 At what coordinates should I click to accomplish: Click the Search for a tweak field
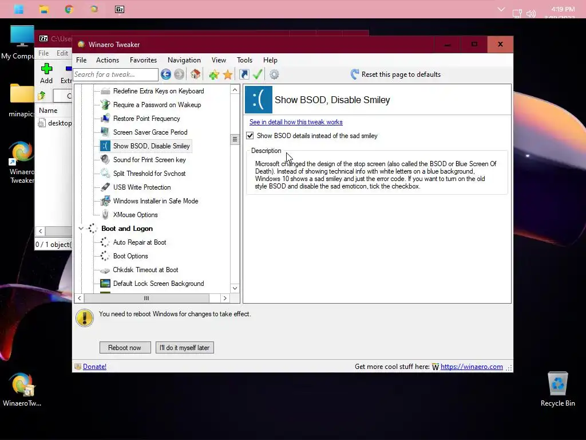116,74
